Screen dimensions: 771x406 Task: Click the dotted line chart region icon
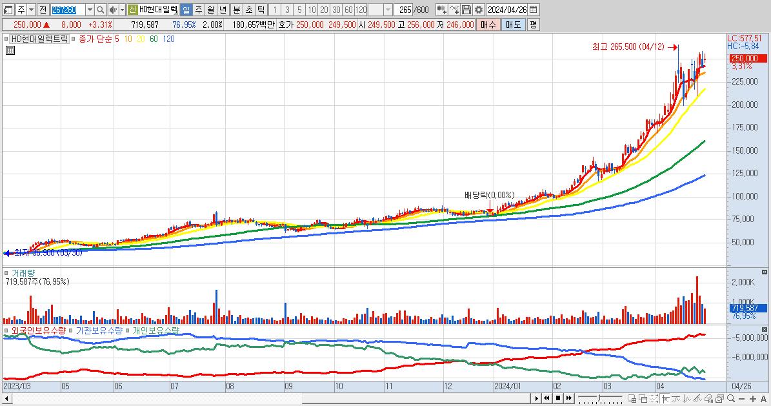pos(654,399)
